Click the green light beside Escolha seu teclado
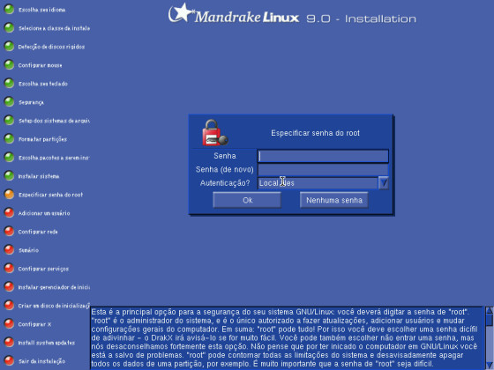494x370 pixels. coord(9,84)
